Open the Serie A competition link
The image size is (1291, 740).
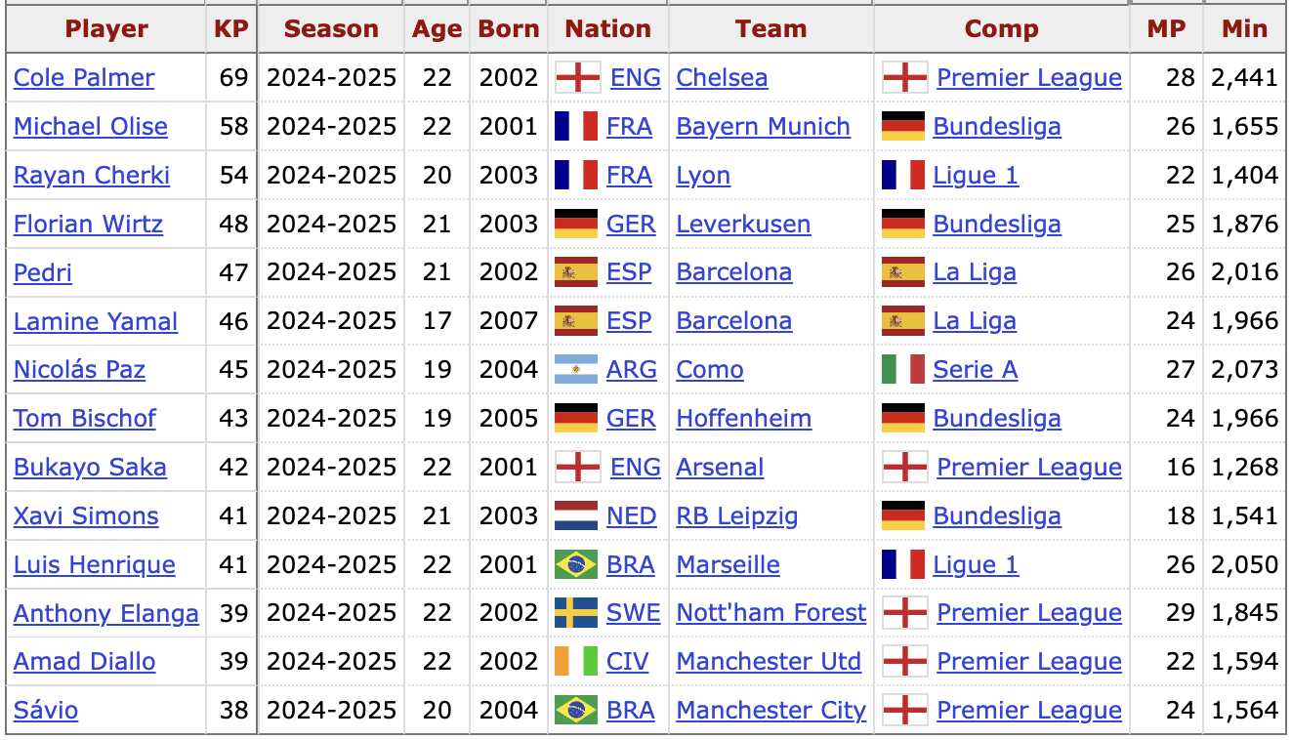click(x=975, y=369)
